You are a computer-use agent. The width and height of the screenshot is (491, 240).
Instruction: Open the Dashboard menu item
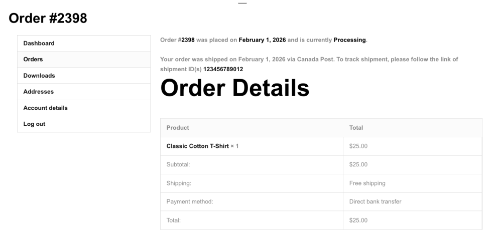39,43
